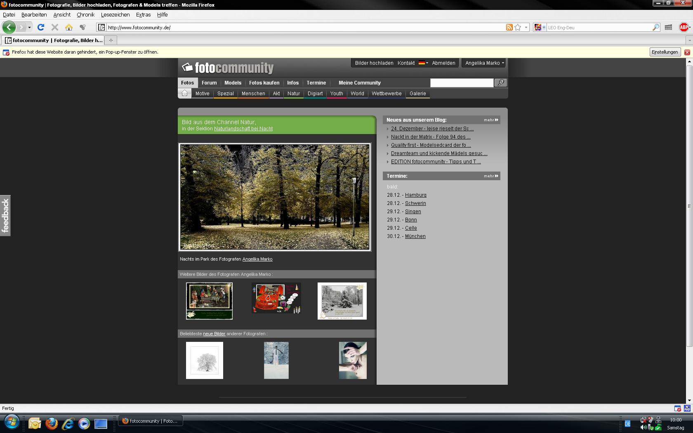Screen dimensions: 693x433
Task: Go to the browser Home page icon
Action: (69, 27)
